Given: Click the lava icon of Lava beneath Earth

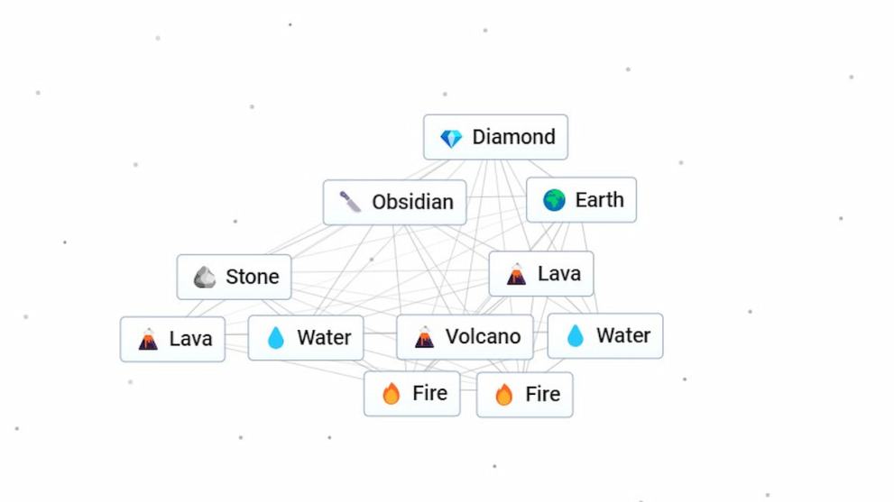Looking at the screenshot, I should pyautogui.click(x=516, y=274).
